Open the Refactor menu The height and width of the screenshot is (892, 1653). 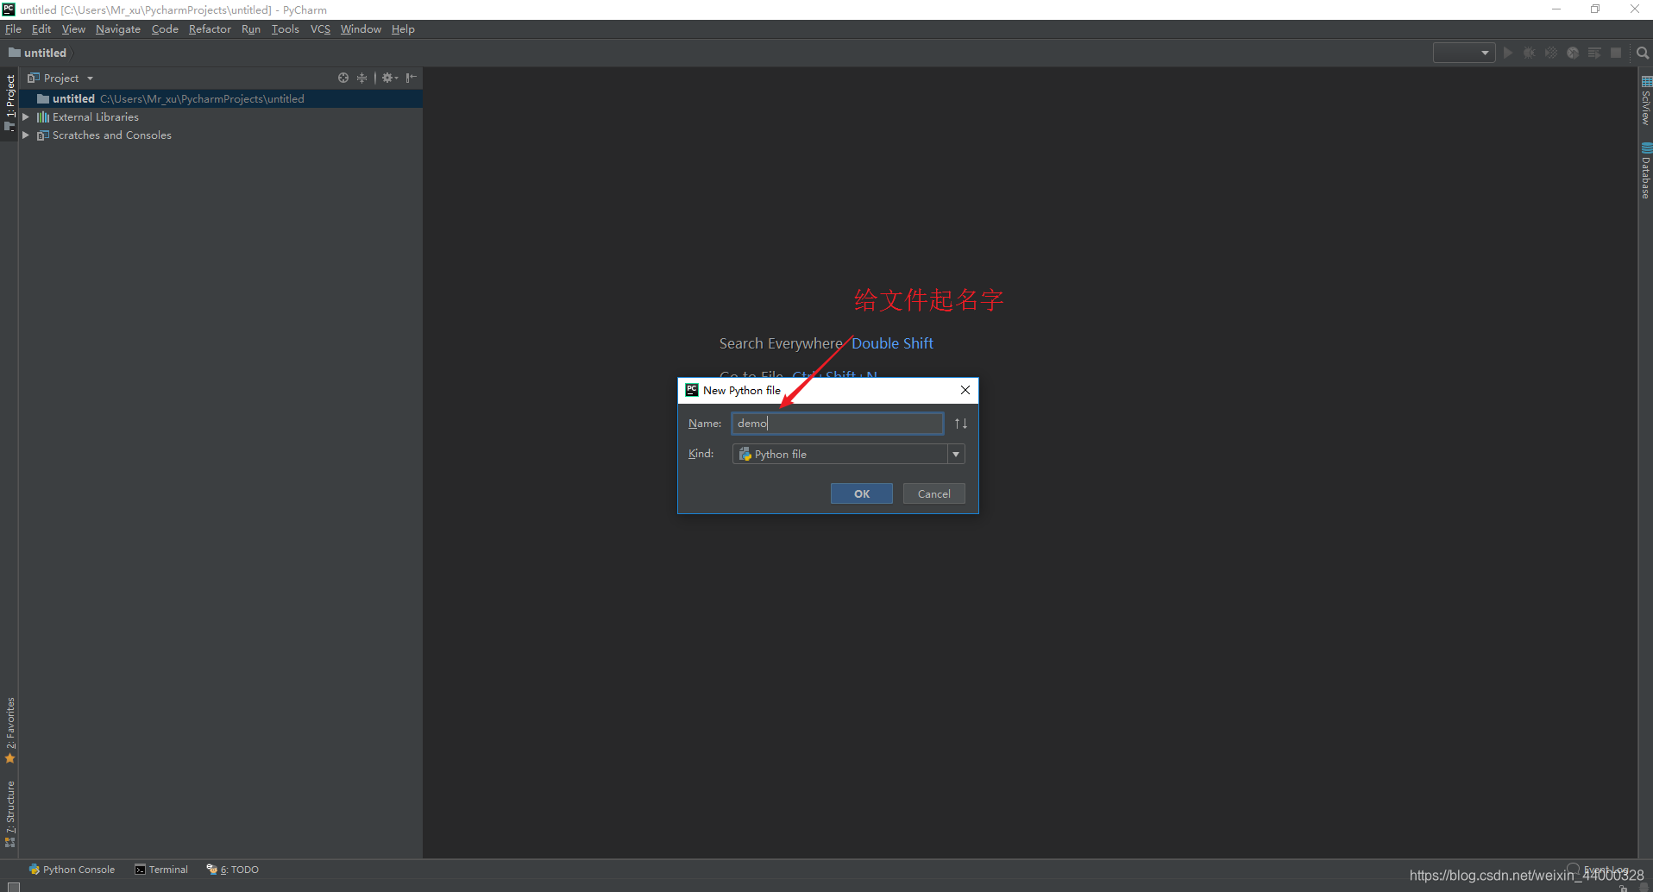pos(210,29)
